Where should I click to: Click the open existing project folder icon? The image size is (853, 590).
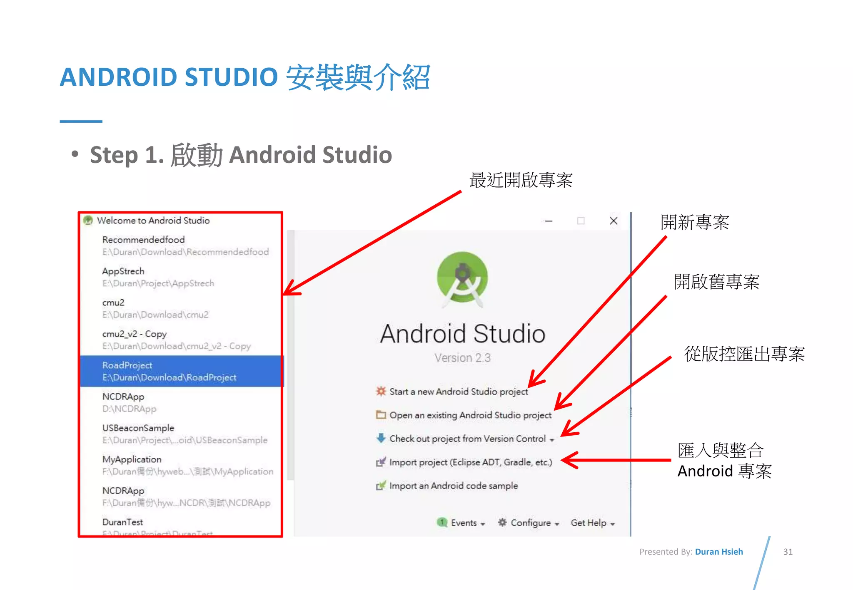(381, 415)
